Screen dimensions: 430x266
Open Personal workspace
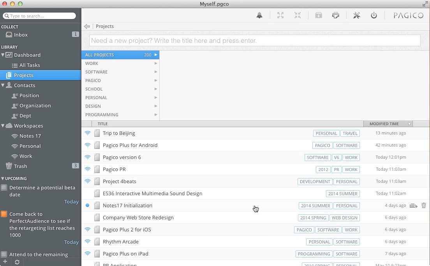[41, 146]
